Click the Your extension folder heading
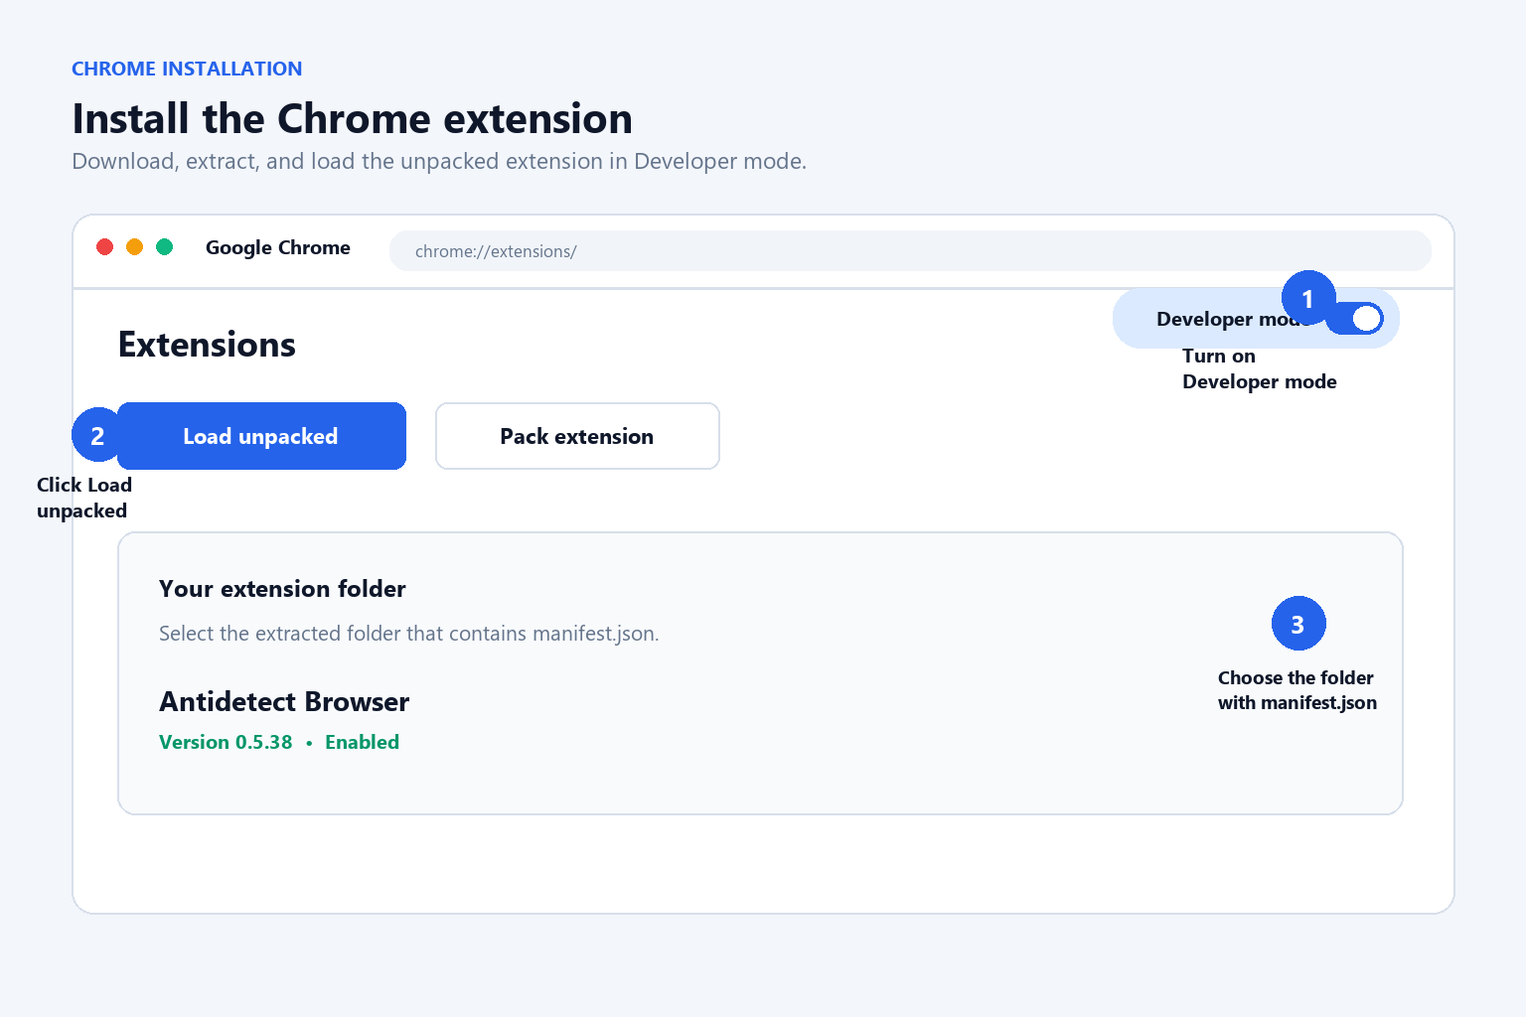The height and width of the screenshot is (1017, 1526). [x=282, y=589]
